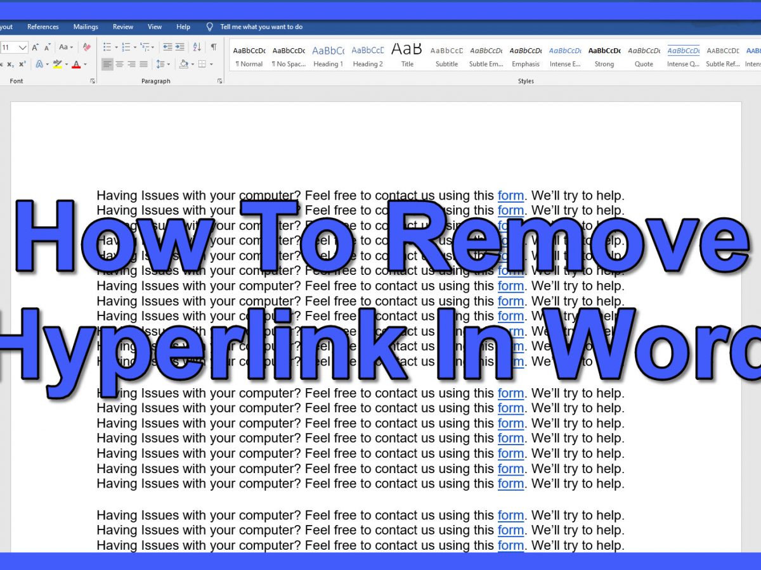761x570 pixels.
Task: Apply the Subtle Emphasis style
Action: coord(486,56)
